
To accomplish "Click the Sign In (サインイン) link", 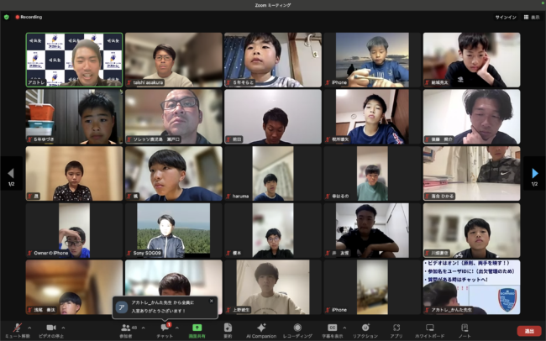I will [x=506, y=17].
